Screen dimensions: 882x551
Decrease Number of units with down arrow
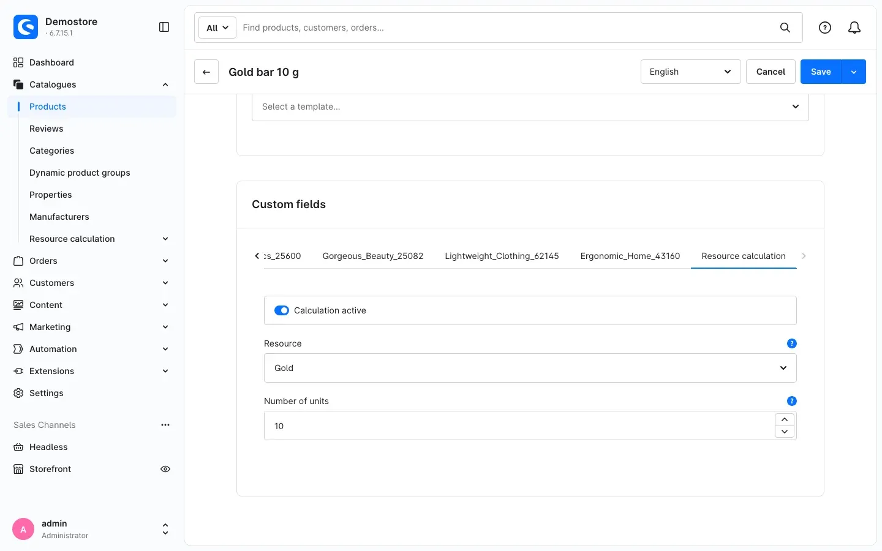(785, 432)
